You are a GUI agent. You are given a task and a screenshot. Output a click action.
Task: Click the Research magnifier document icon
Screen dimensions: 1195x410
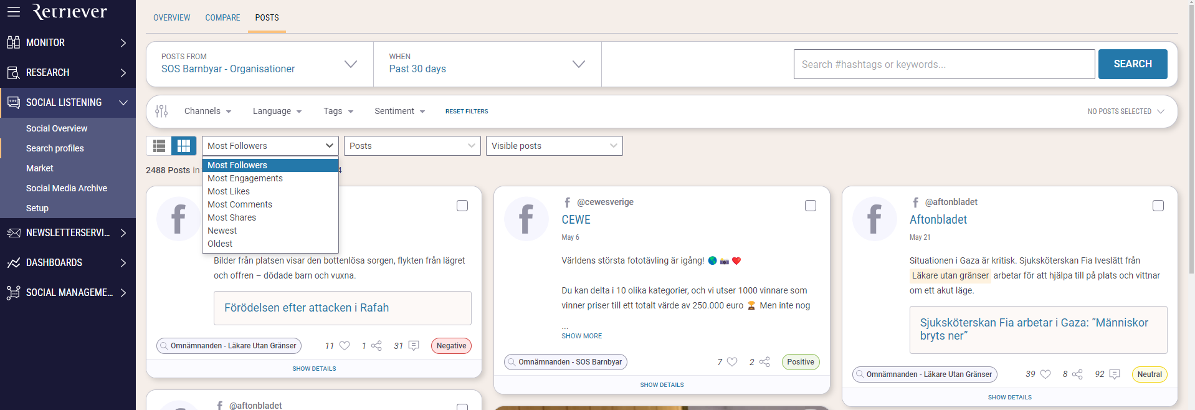click(x=14, y=73)
